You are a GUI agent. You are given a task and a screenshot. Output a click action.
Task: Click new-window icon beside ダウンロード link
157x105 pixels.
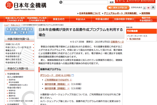click(72, 75)
